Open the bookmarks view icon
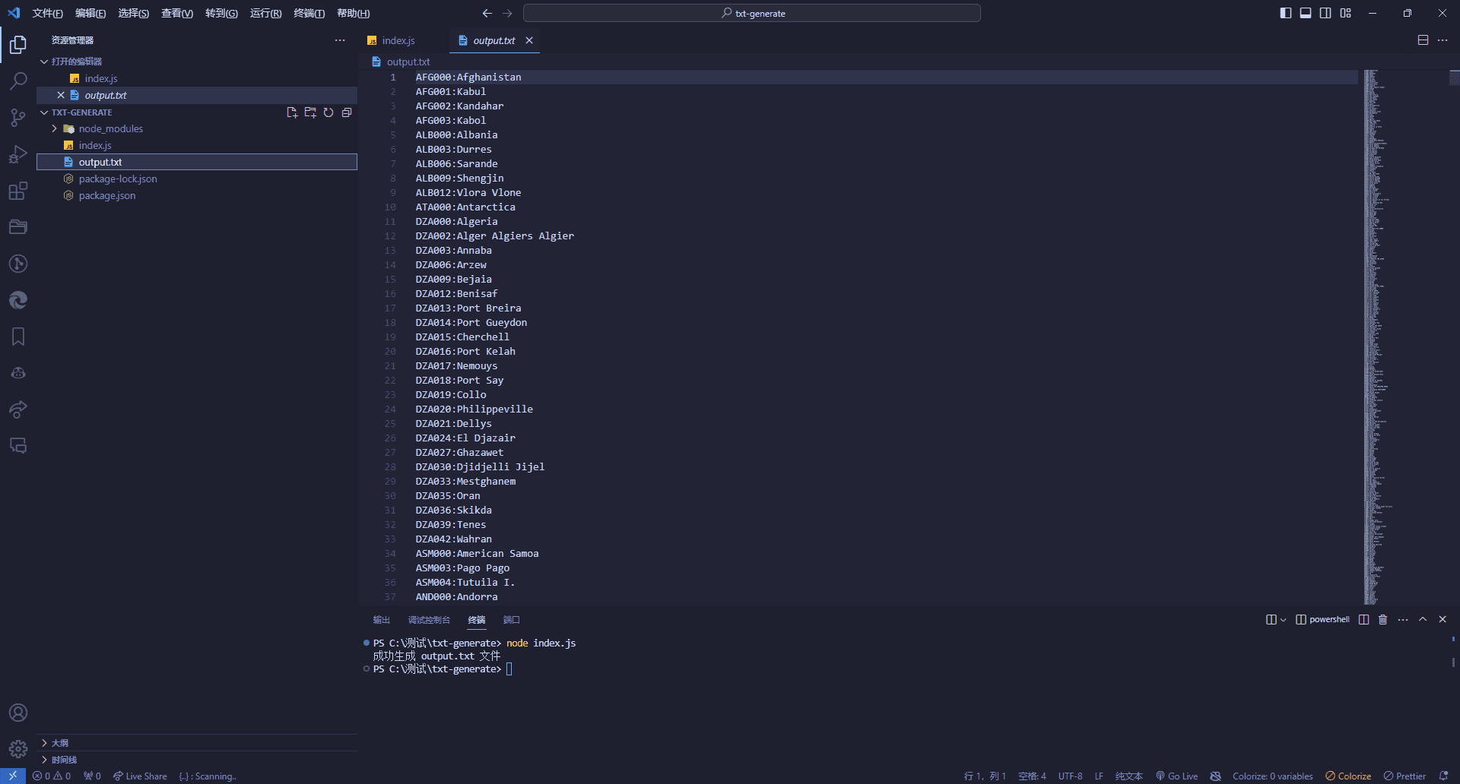1460x784 pixels. coord(18,337)
